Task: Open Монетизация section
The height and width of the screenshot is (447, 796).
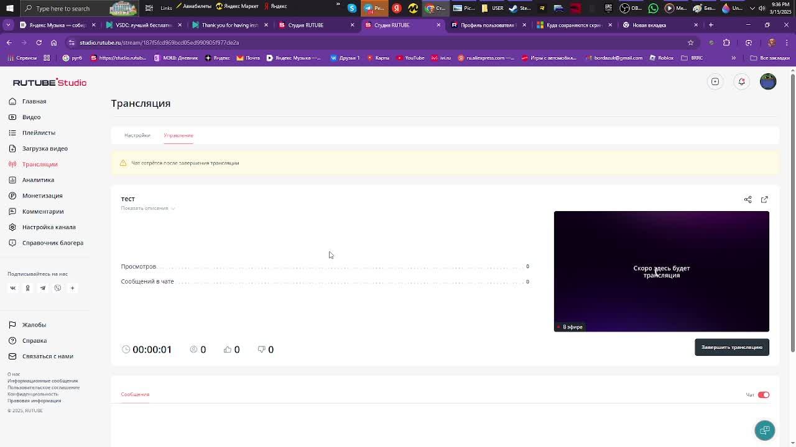Action: 42,196
